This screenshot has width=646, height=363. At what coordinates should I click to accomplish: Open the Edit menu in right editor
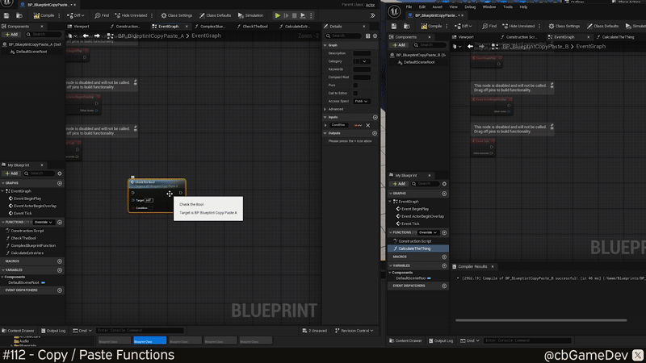422,7
